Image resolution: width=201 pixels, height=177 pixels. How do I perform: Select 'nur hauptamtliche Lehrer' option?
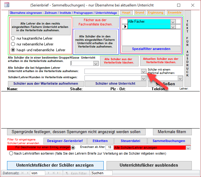pos(13,38)
